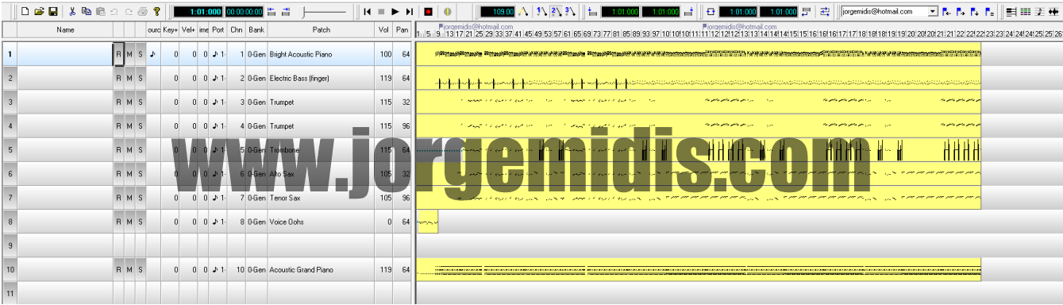The image size is (1063, 305).
Task: Click the loop icon in the toolbar
Action: tap(710, 12)
